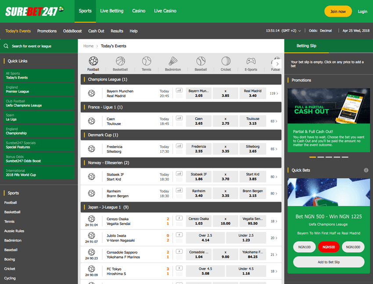
Task: Collapse the Champions League section header
Action: pyautogui.click(x=181, y=79)
